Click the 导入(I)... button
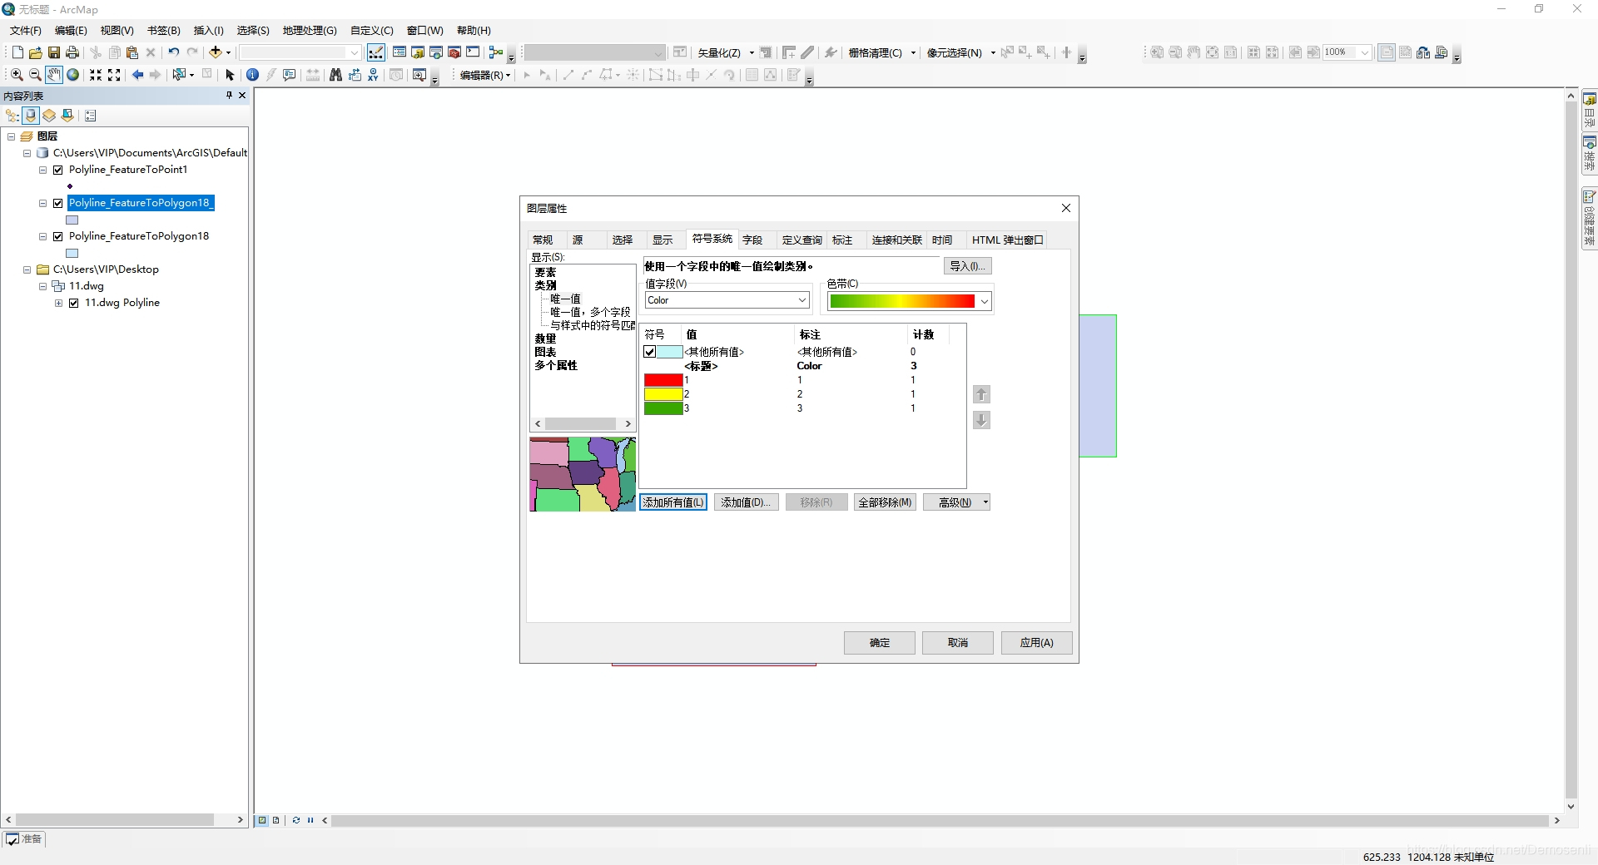Image resolution: width=1598 pixels, height=865 pixels. (x=968, y=266)
